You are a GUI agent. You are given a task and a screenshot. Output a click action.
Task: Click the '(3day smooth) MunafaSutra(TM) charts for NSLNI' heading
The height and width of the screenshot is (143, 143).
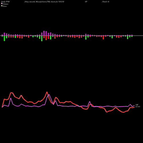tap(44, 2)
